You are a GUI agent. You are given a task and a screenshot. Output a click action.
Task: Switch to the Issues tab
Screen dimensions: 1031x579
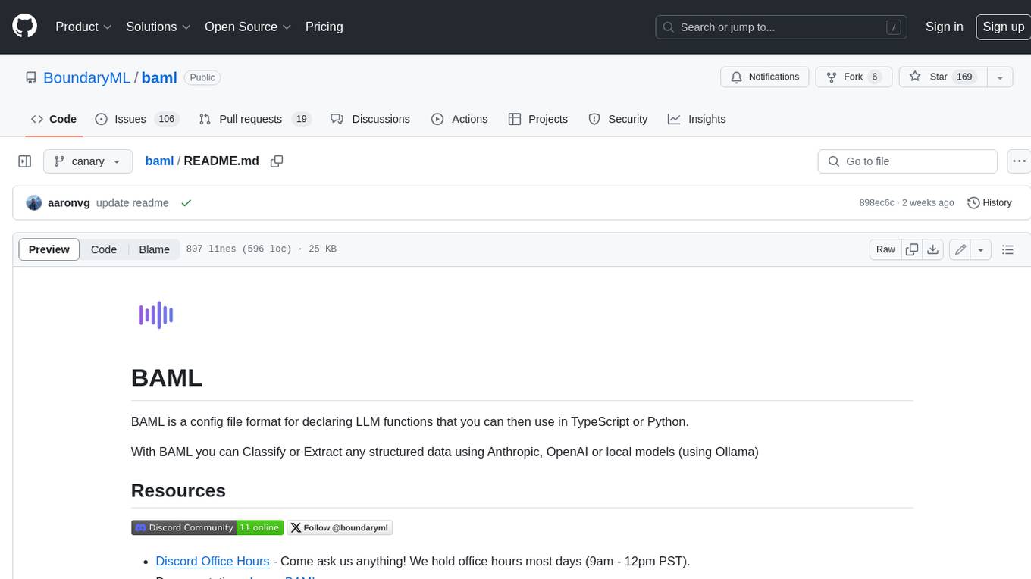coord(136,119)
